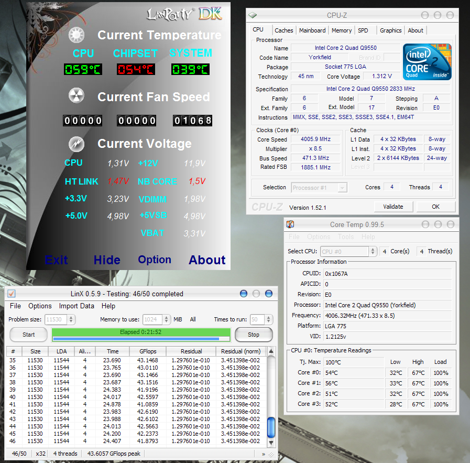Screen dimensions: 470x463
Task: Click the Memory to use input field
Action: 152,319
